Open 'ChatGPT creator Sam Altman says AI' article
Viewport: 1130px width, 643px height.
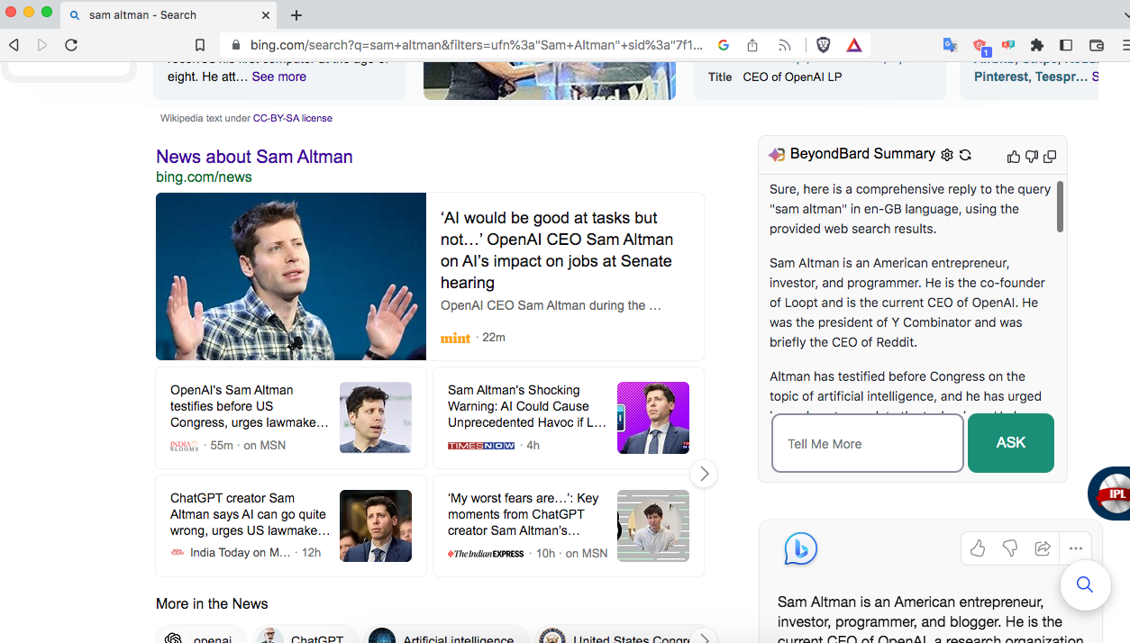[x=250, y=514]
